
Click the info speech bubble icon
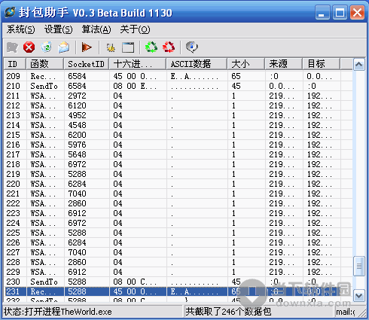[x=192, y=47]
